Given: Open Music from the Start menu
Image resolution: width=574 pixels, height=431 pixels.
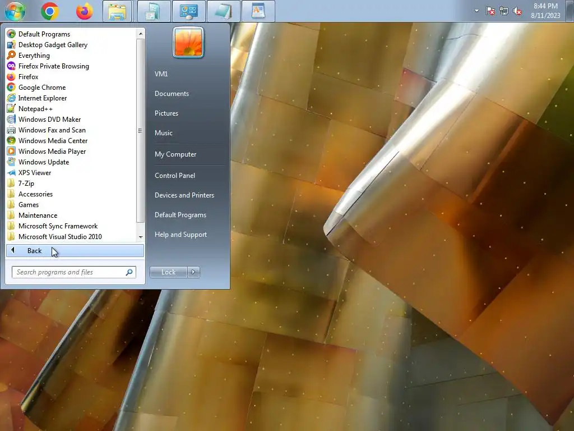Looking at the screenshot, I should tap(164, 132).
